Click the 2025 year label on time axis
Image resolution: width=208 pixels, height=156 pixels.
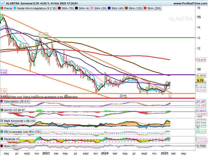165,154
